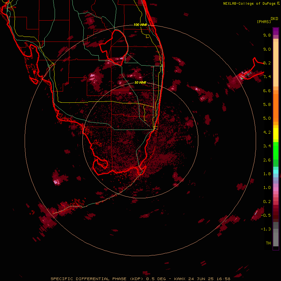Viewport: 281px width, 281px height.
Task: Click the -1.3 value on the color scale
Action: (x=266, y=229)
